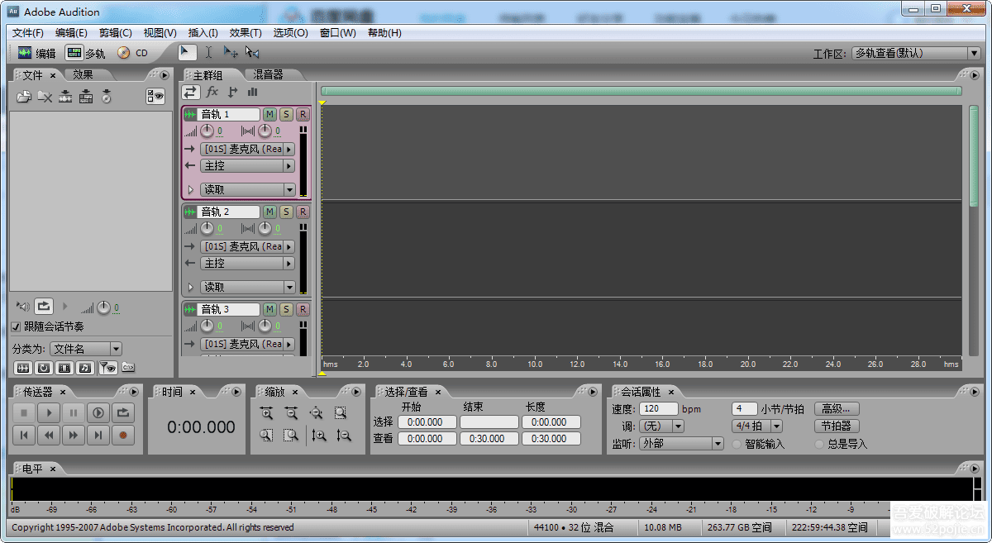Click the 节拍器 metronome button
The image size is (992, 543).
[837, 426]
